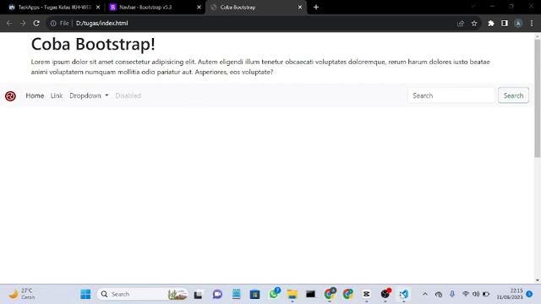The height and width of the screenshot is (304, 541).
Task: Open the notification badge in tray
Action: coord(529,294)
